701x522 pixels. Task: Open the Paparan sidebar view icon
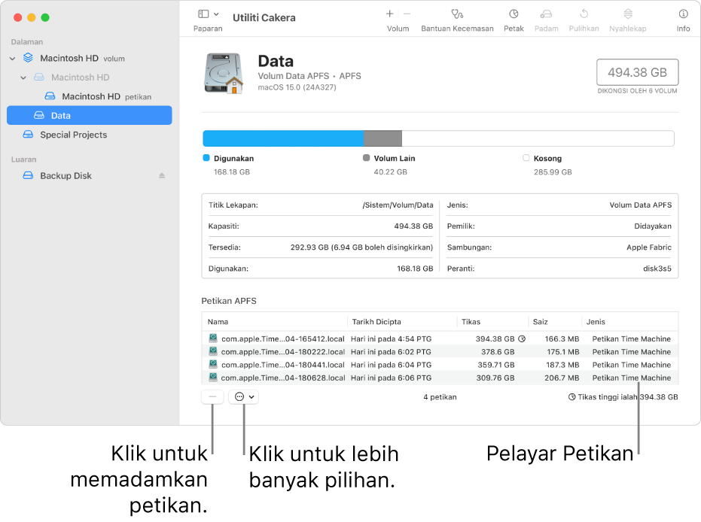tap(203, 14)
